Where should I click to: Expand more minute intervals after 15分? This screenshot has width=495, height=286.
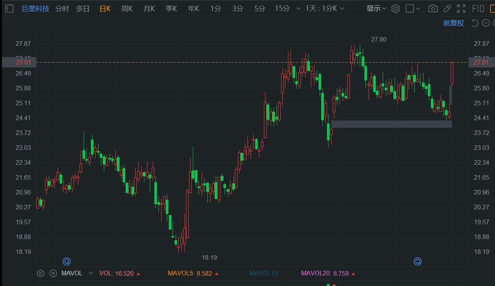298,8
